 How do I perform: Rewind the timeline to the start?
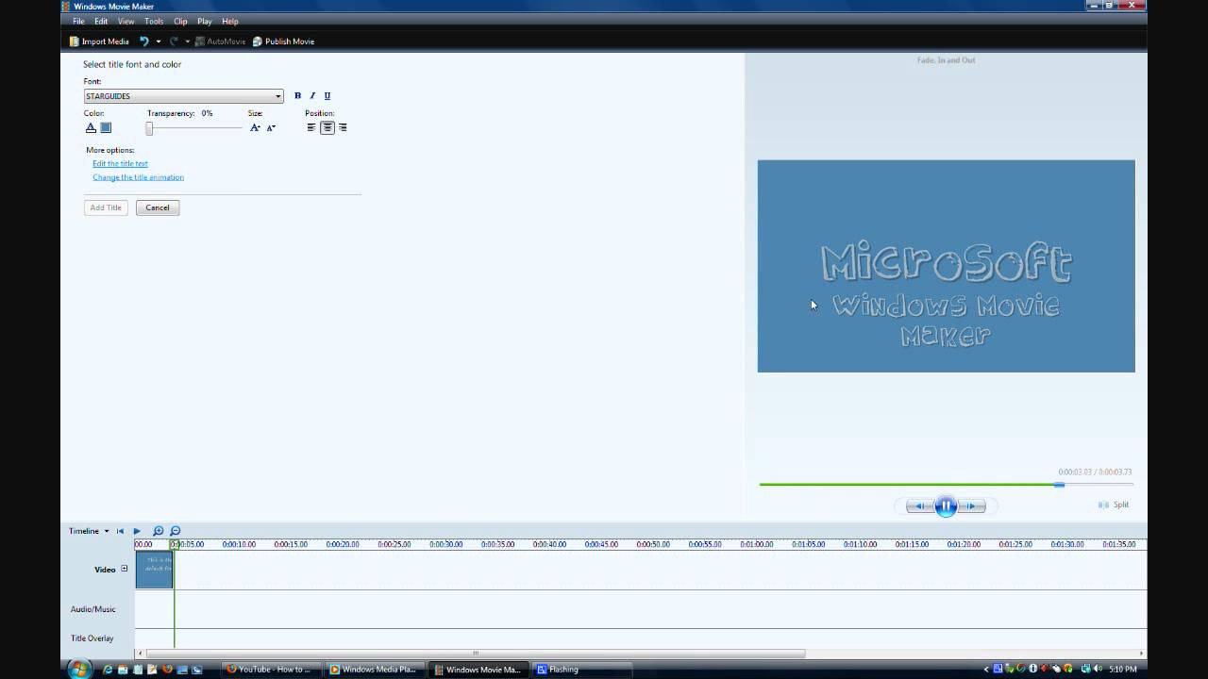click(x=120, y=531)
